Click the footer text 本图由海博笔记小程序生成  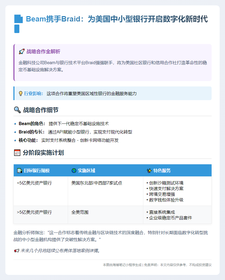[x=122, y=265]
